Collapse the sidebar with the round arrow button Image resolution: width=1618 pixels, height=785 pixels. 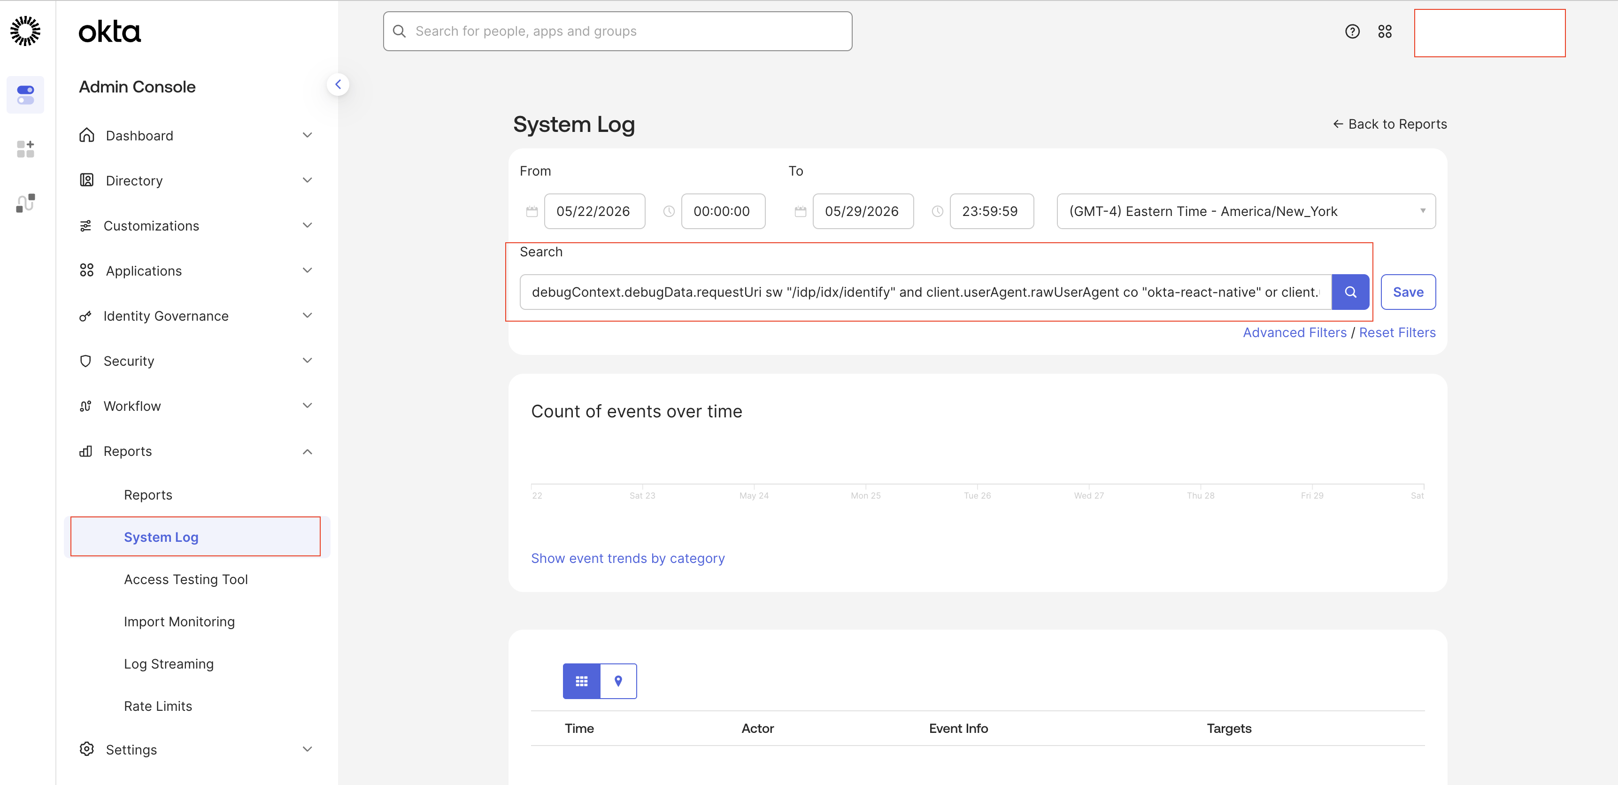pyautogui.click(x=338, y=84)
